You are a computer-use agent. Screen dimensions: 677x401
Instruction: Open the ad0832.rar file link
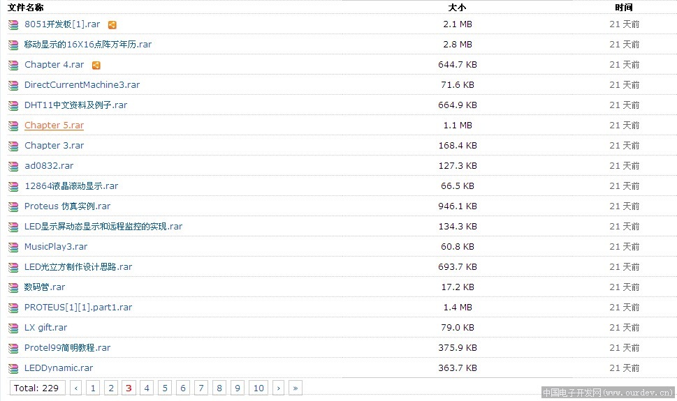(49, 166)
